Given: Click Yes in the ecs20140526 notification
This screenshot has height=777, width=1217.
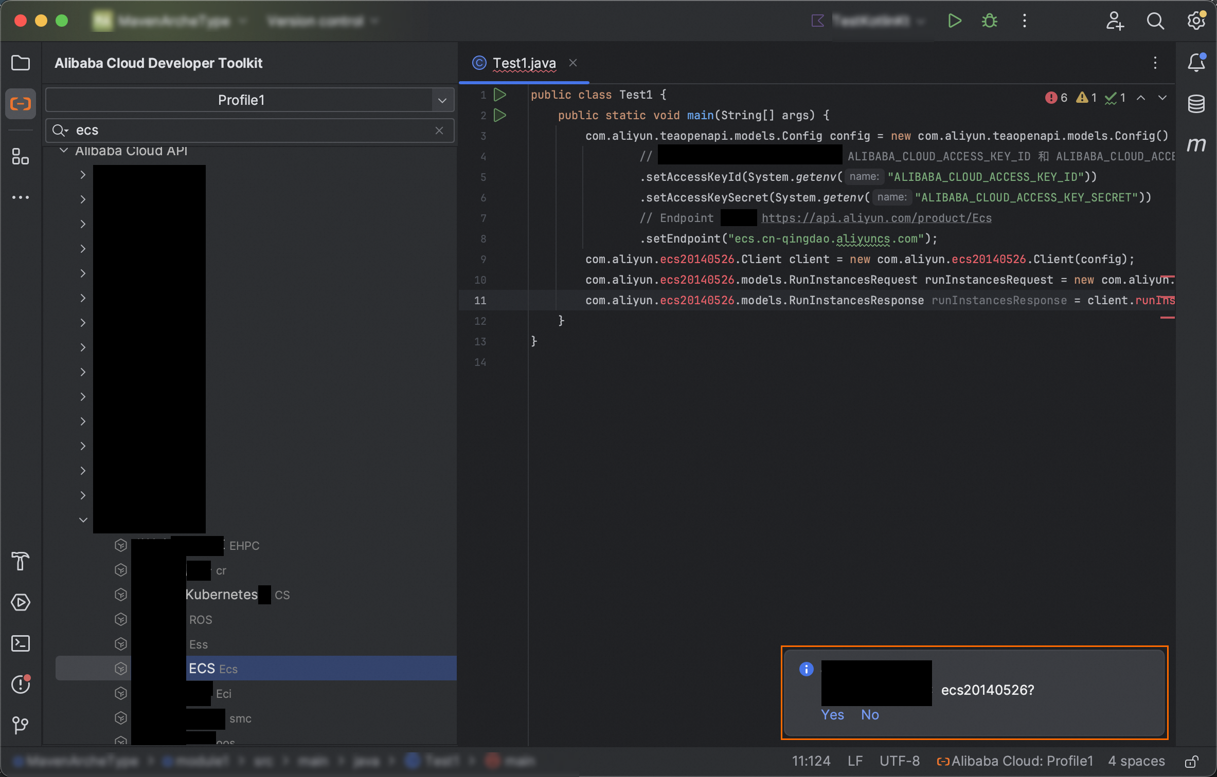Looking at the screenshot, I should pos(832,715).
